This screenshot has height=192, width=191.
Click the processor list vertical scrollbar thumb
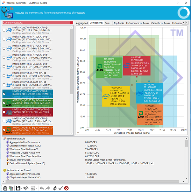pyautogui.click(x=72, y=61)
